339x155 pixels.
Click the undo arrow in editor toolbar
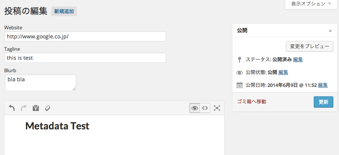(x=12, y=108)
